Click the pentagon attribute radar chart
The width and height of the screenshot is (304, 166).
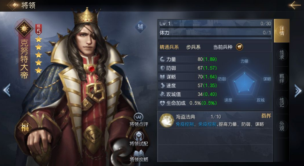coord(244,82)
